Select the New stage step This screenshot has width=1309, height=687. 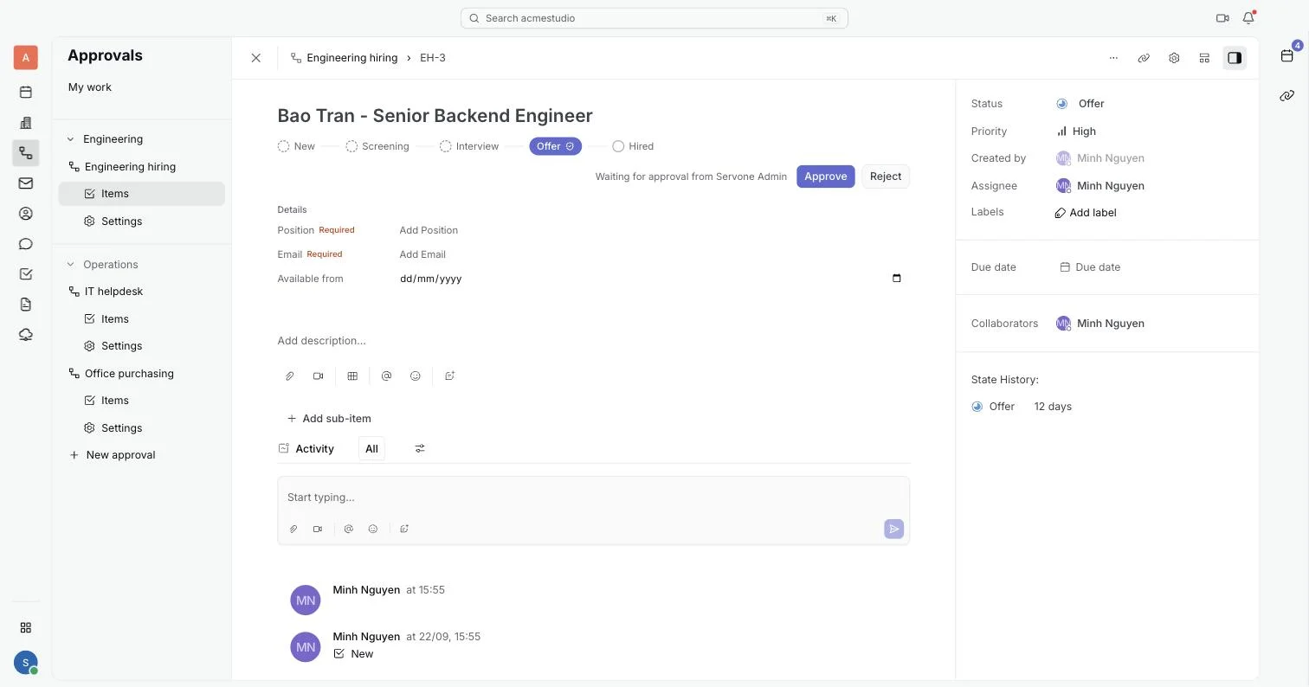(x=297, y=146)
